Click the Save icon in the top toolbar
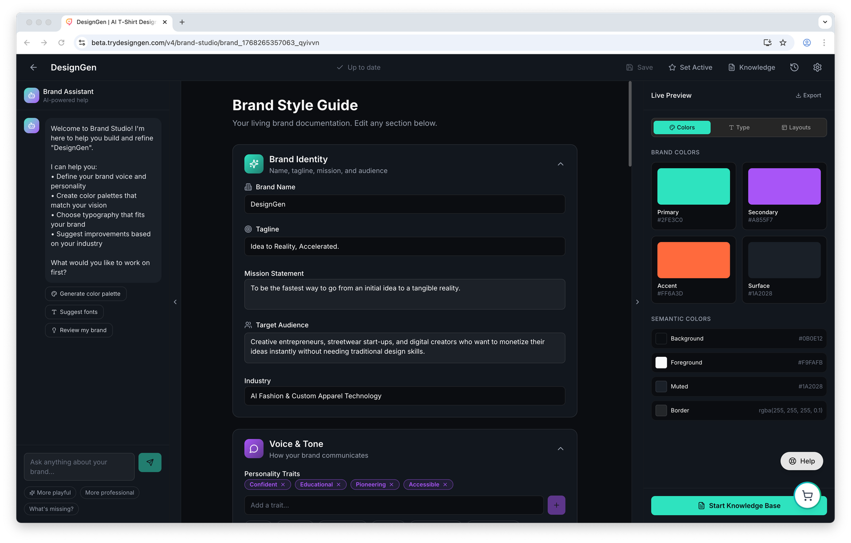Viewport: 851px width, 543px height. click(x=629, y=67)
